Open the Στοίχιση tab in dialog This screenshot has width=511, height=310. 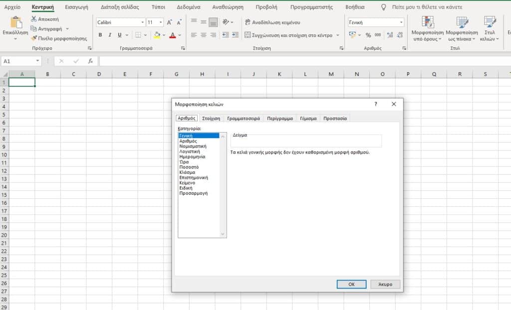(x=211, y=119)
